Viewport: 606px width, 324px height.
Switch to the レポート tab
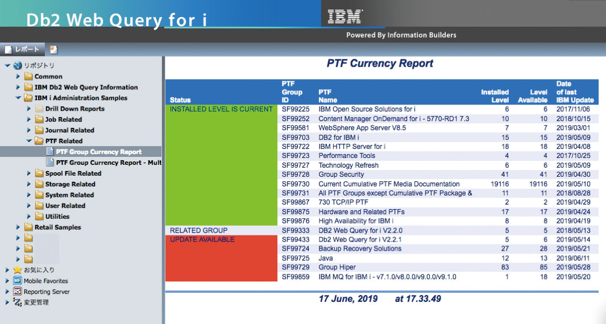pyautogui.click(x=22, y=49)
